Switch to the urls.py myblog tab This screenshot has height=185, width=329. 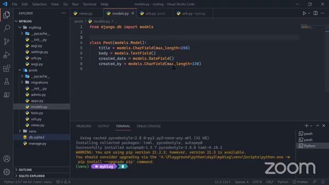(x=193, y=13)
